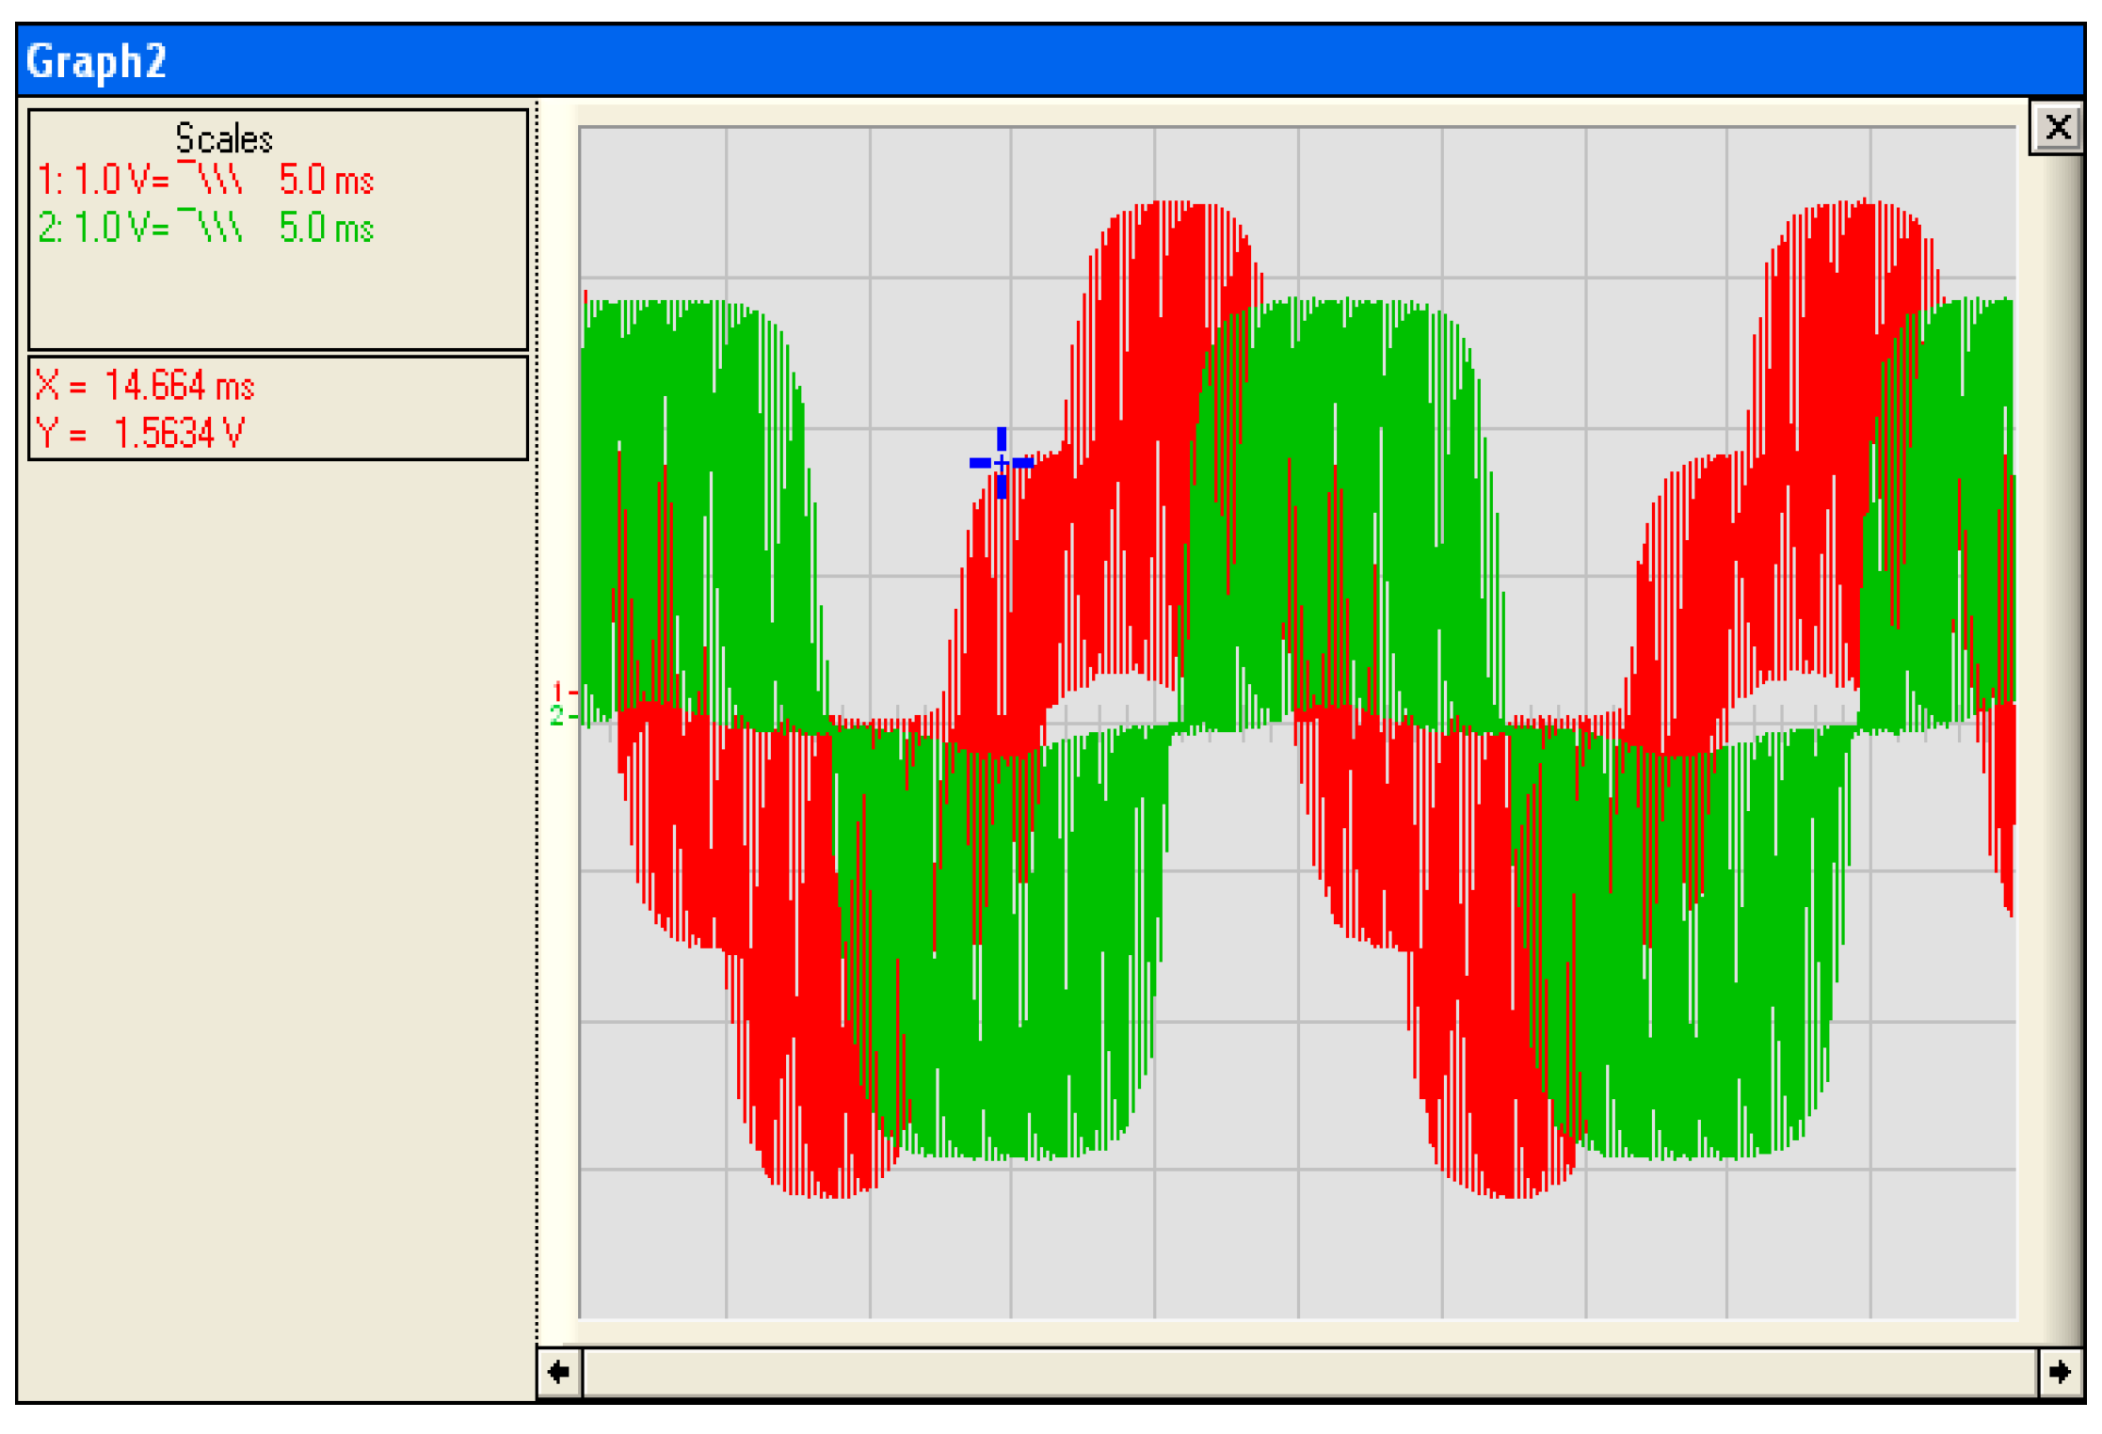Click channel 2 timebase 5.0 ms
2102x1434 pixels.
coord(326,228)
